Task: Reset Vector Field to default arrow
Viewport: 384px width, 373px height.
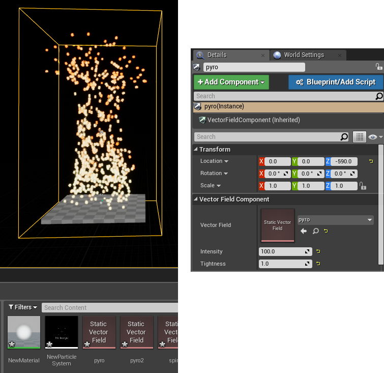Action: click(x=326, y=231)
